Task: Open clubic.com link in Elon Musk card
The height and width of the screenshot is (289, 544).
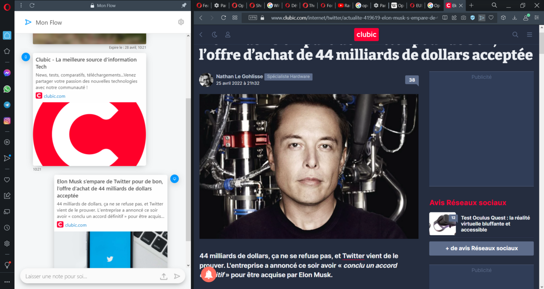Action: click(x=76, y=225)
